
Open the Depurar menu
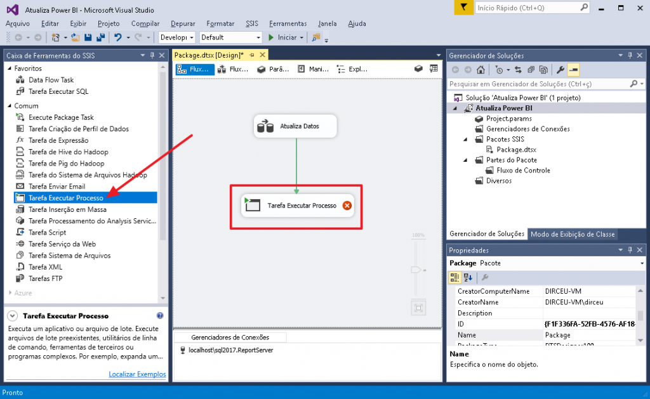183,23
